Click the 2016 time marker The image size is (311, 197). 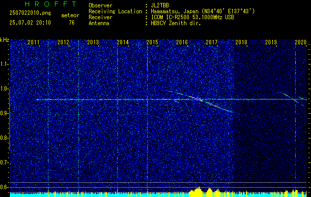click(x=182, y=42)
